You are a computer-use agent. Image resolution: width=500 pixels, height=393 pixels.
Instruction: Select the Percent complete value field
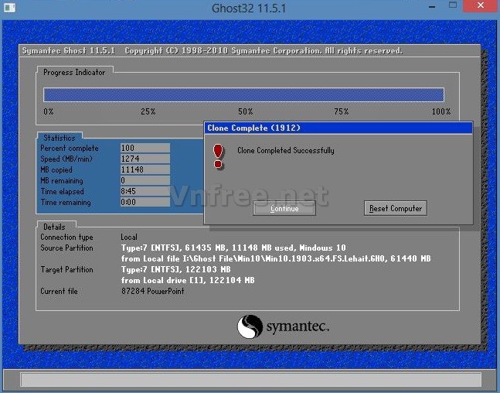pos(145,148)
